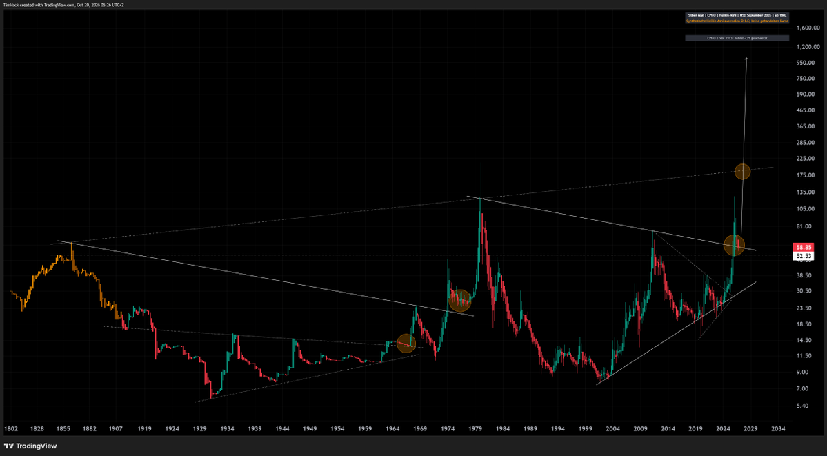Click the 1989 date on the time axis

click(x=530, y=429)
